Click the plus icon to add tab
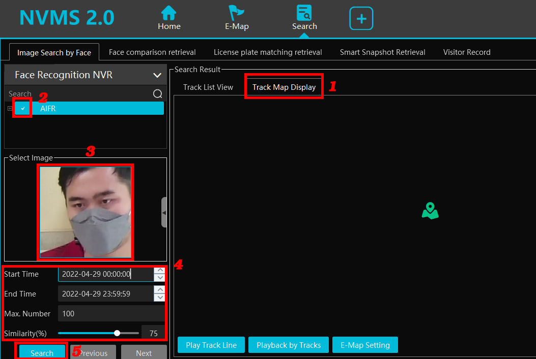The image size is (536, 359). pos(361,19)
